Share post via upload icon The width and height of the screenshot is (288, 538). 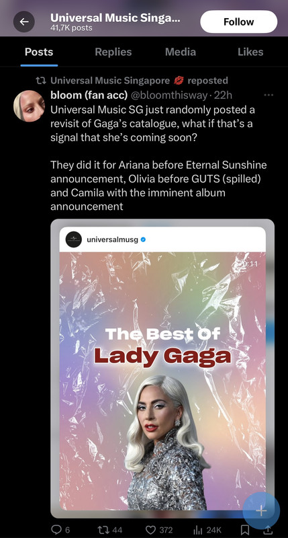pos(269,530)
